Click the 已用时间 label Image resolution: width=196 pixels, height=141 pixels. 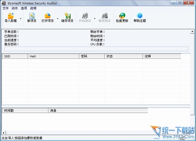tap(11, 36)
